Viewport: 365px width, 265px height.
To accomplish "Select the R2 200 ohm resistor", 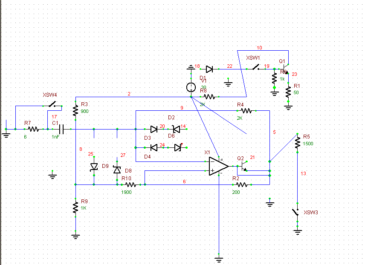I will pos(241,184).
